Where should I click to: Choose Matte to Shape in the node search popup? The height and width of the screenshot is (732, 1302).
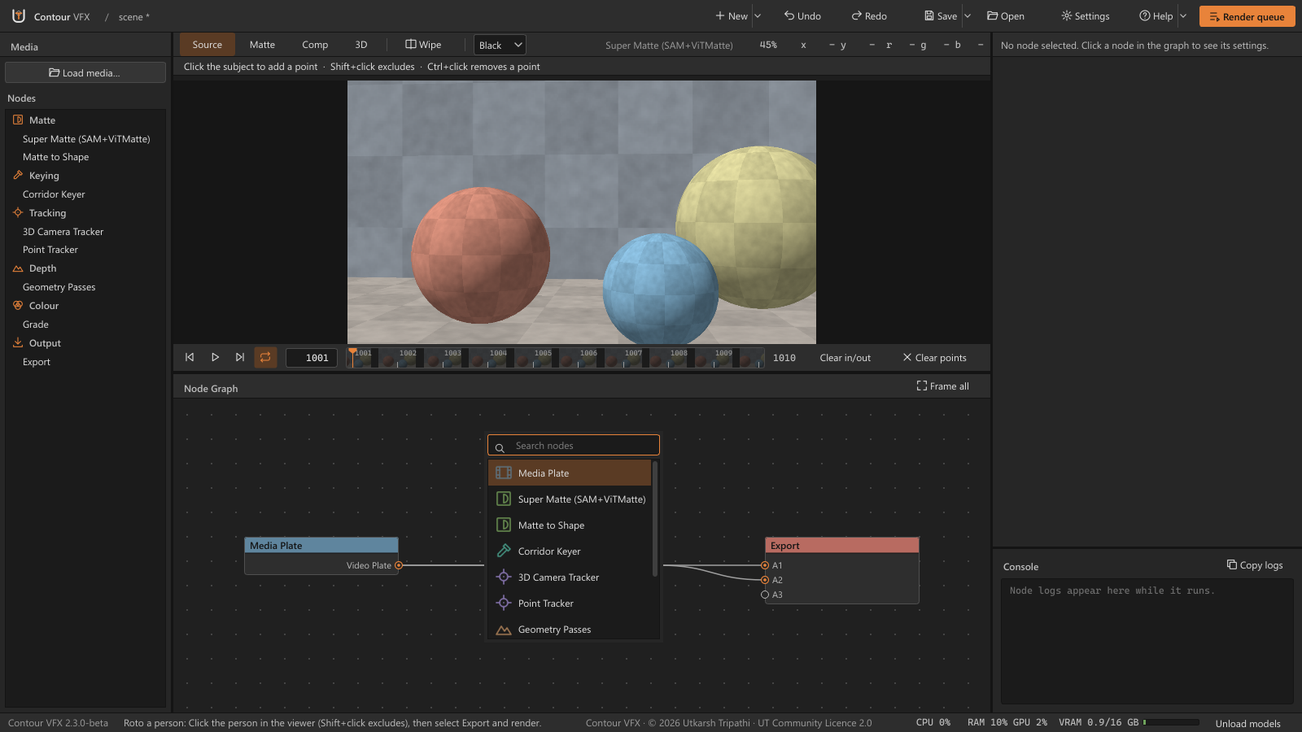(570, 525)
